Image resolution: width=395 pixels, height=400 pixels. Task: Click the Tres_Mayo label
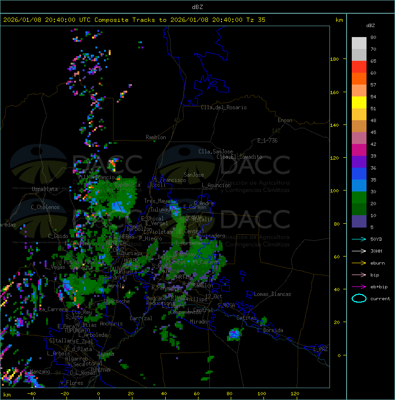pyautogui.click(x=156, y=201)
